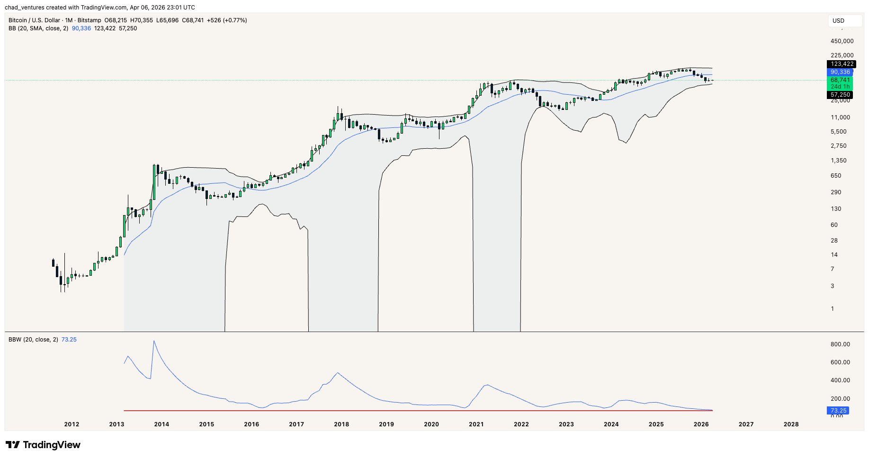Click the blue 90,336 price-scale label
The height and width of the screenshot is (459, 869).
click(x=840, y=72)
